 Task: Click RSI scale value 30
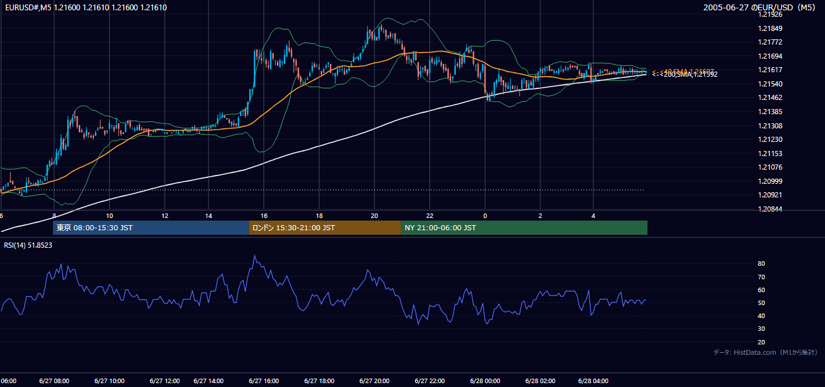click(762, 329)
